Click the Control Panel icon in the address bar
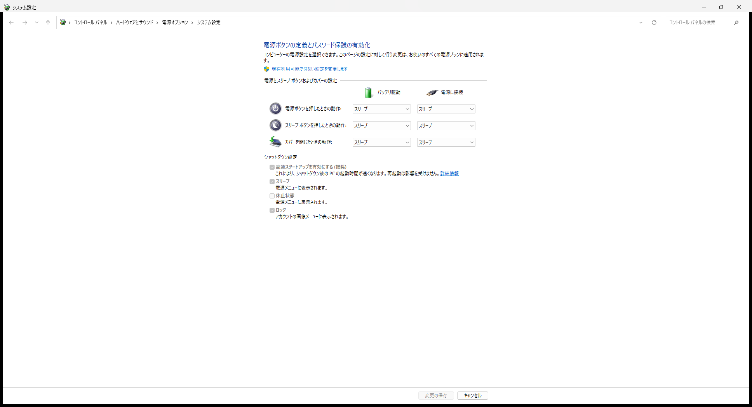752x407 pixels. point(63,23)
